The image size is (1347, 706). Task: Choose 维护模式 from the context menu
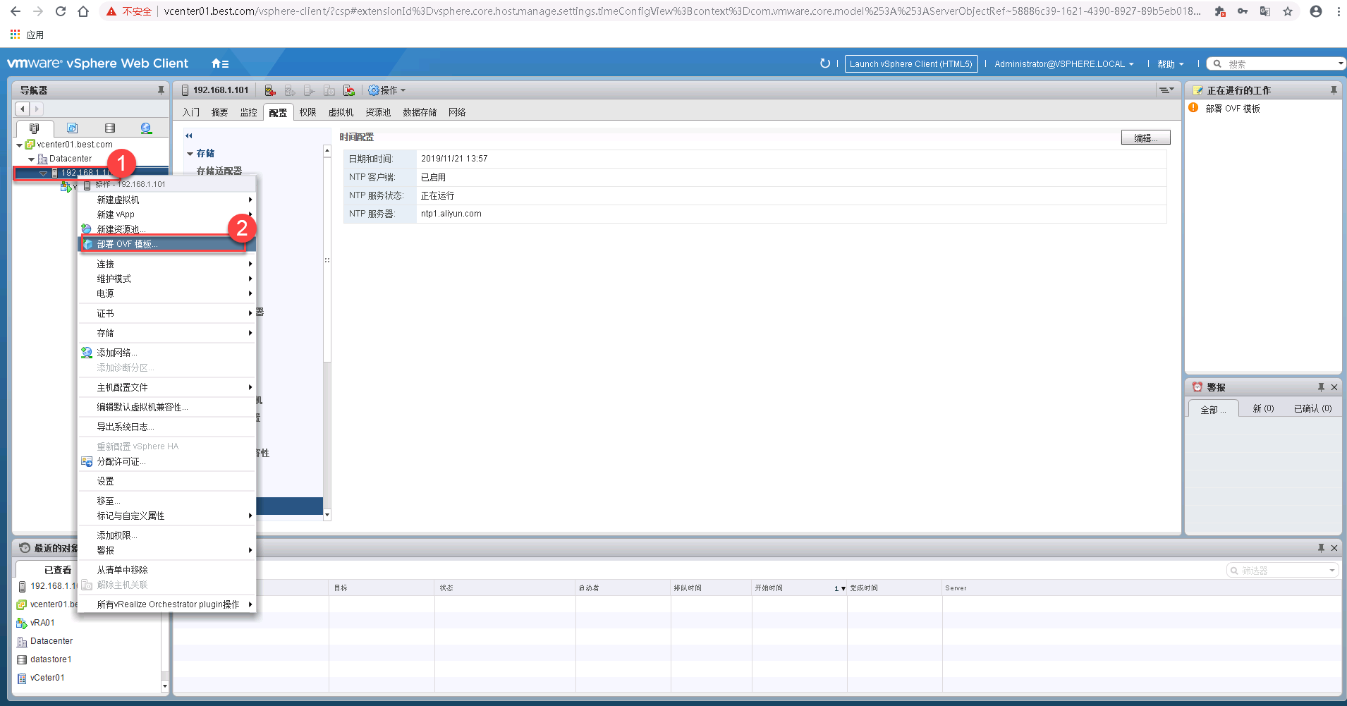[166, 279]
